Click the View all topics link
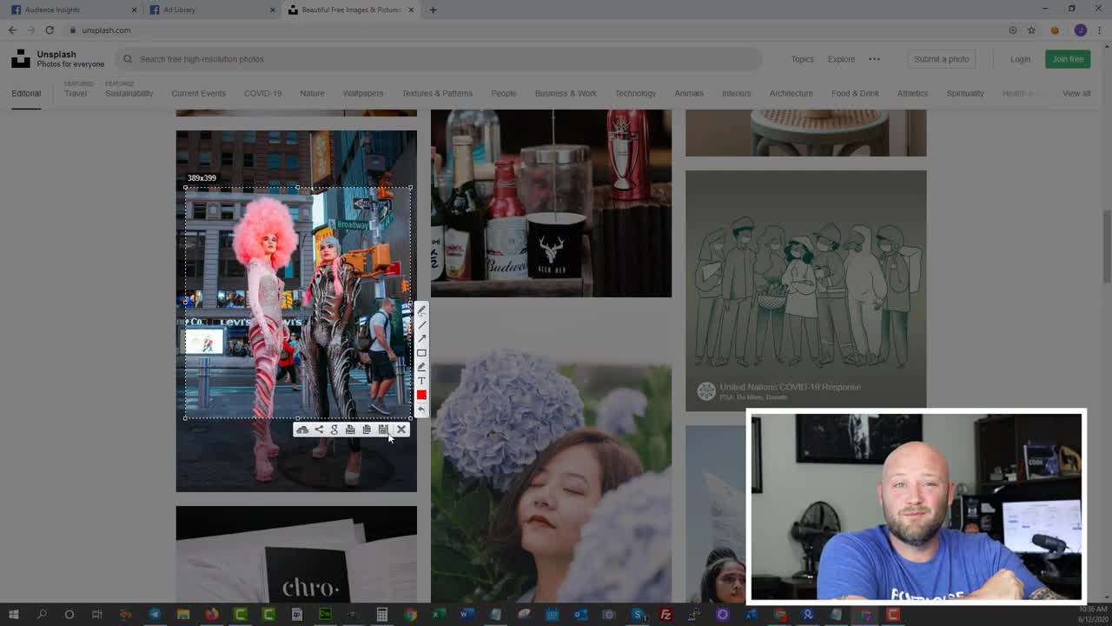Viewport: 1112px width, 626px height. click(1076, 93)
